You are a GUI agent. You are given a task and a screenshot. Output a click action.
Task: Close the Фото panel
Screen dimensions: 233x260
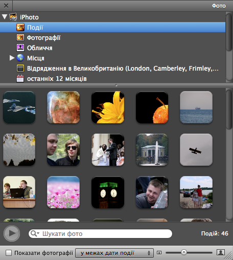click(x=6, y=6)
